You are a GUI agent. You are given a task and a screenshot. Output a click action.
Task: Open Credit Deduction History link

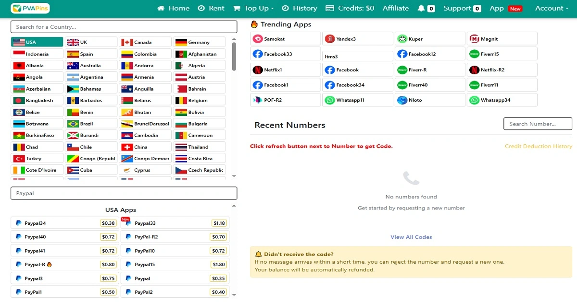539,146
